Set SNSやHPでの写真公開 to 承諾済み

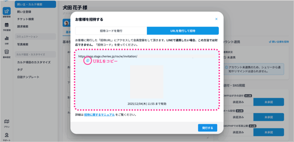(238, 132)
